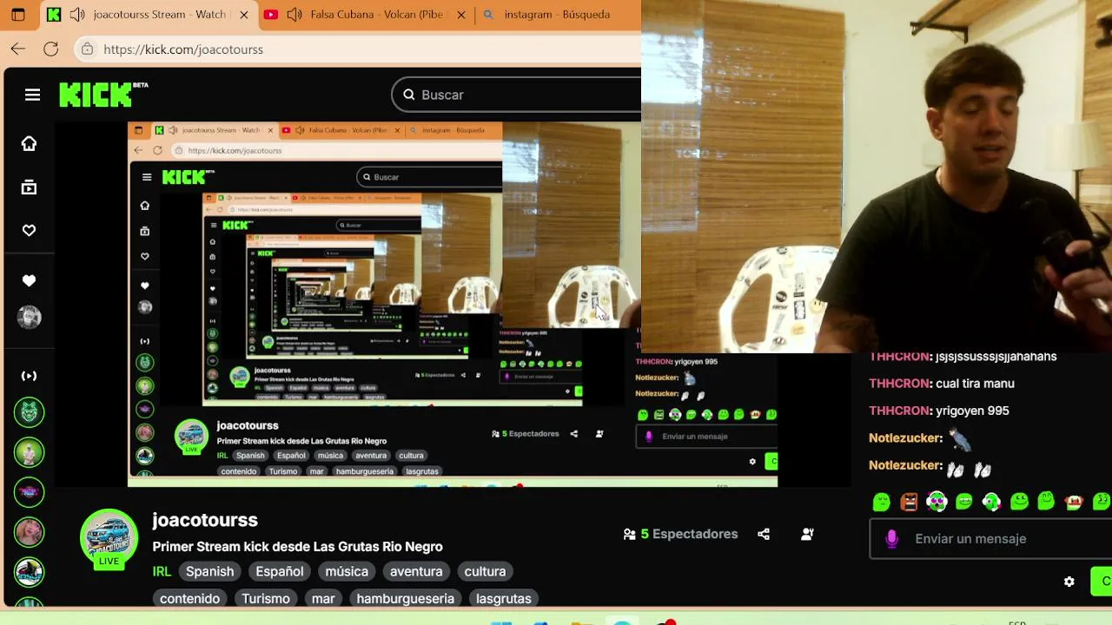Image resolution: width=1112 pixels, height=625 pixels.
Task: Open the main Kick hamburger menu
Action: pyautogui.click(x=32, y=95)
